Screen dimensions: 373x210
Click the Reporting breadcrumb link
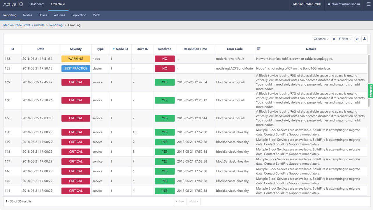click(x=56, y=25)
